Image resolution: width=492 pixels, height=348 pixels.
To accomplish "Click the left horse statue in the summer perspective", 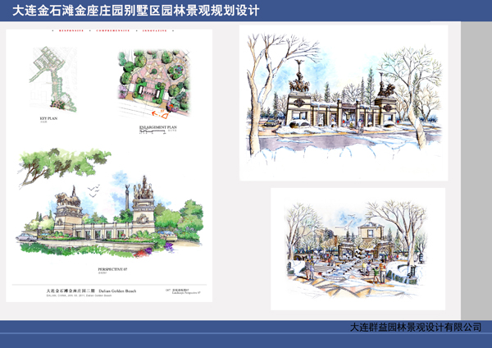I will pyautogui.click(x=67, y=199).
